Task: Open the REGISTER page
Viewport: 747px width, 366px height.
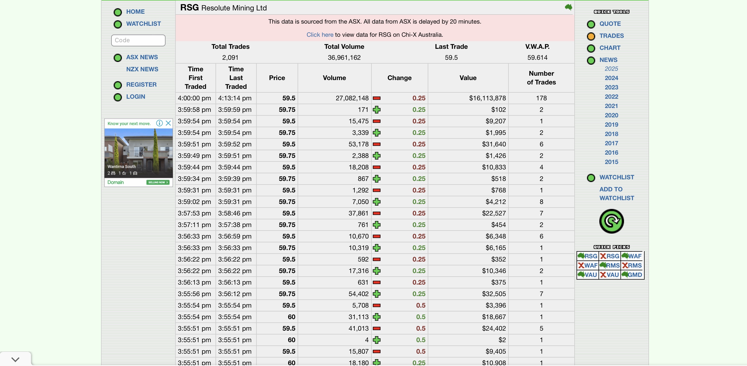Action: [141, 84]
